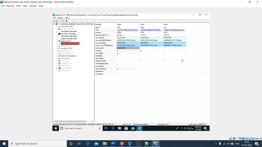Click the property column header

pyautogui.click(x=106, y=24)
